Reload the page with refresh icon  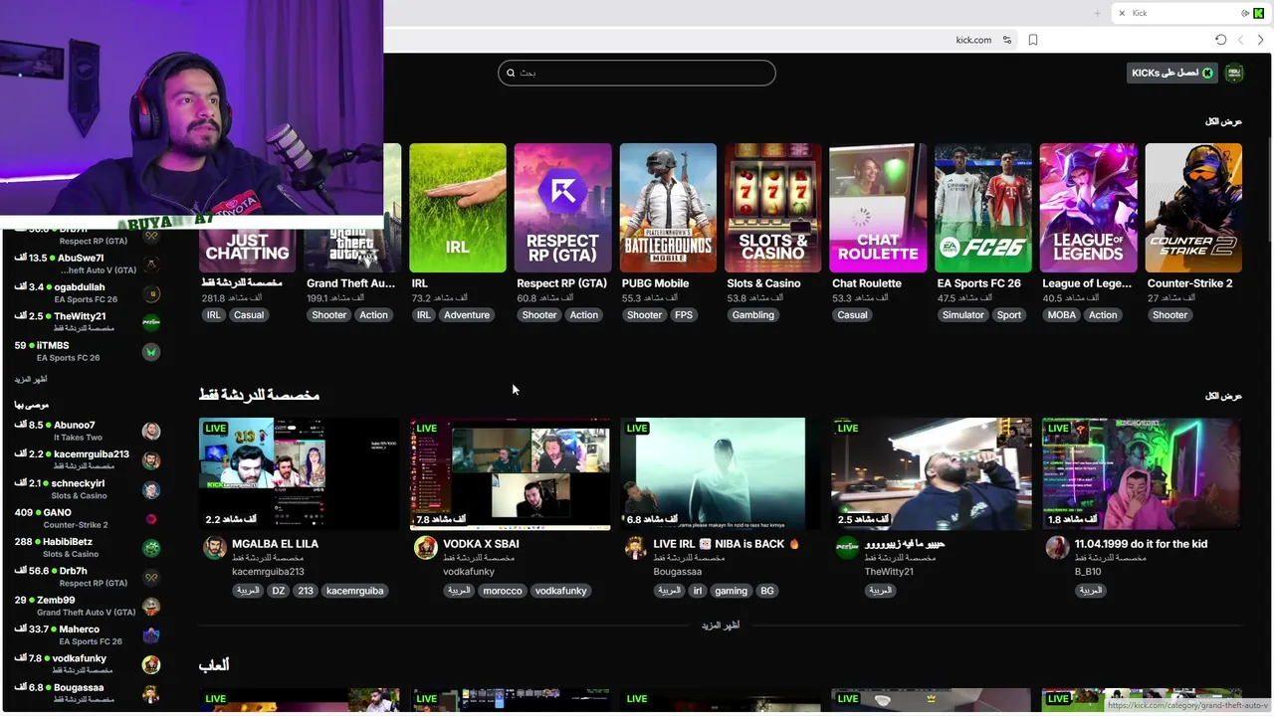coord(1220,40)
